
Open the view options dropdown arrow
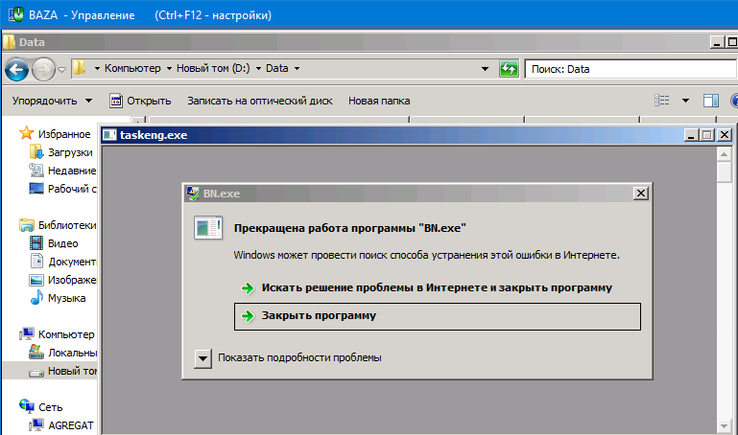pyautogui.click(x=686, y=101)
